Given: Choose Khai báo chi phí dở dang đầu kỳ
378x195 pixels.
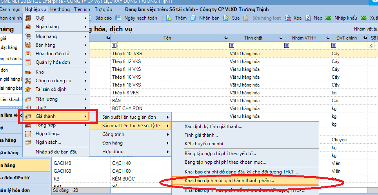Looking at the screenshot, I should point(245,172).
